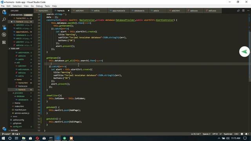The image size is (251, 141).
Task: Open the Tasks menu
Action: coord(47,6)
